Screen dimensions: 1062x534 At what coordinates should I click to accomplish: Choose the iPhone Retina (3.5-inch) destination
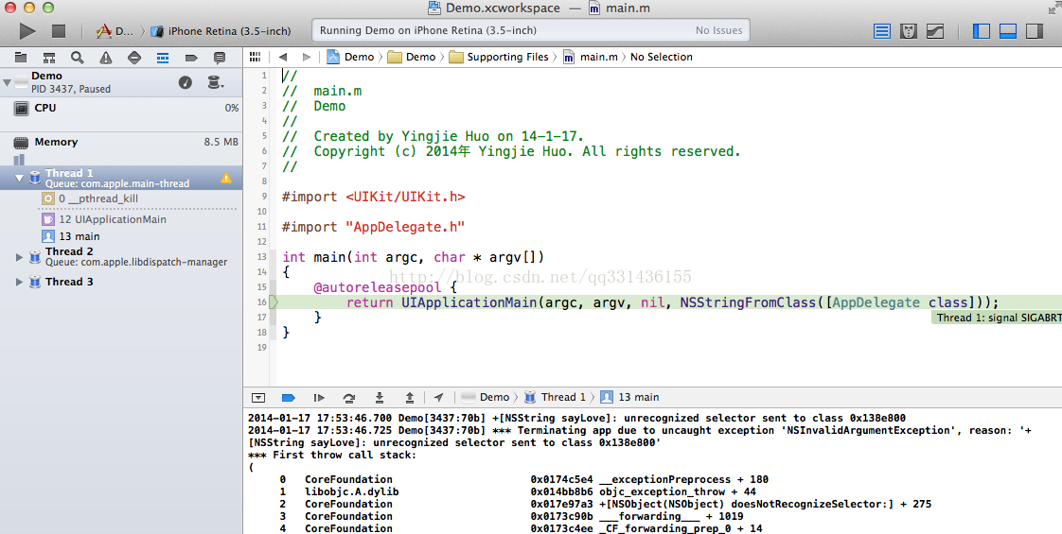[221, 31]
